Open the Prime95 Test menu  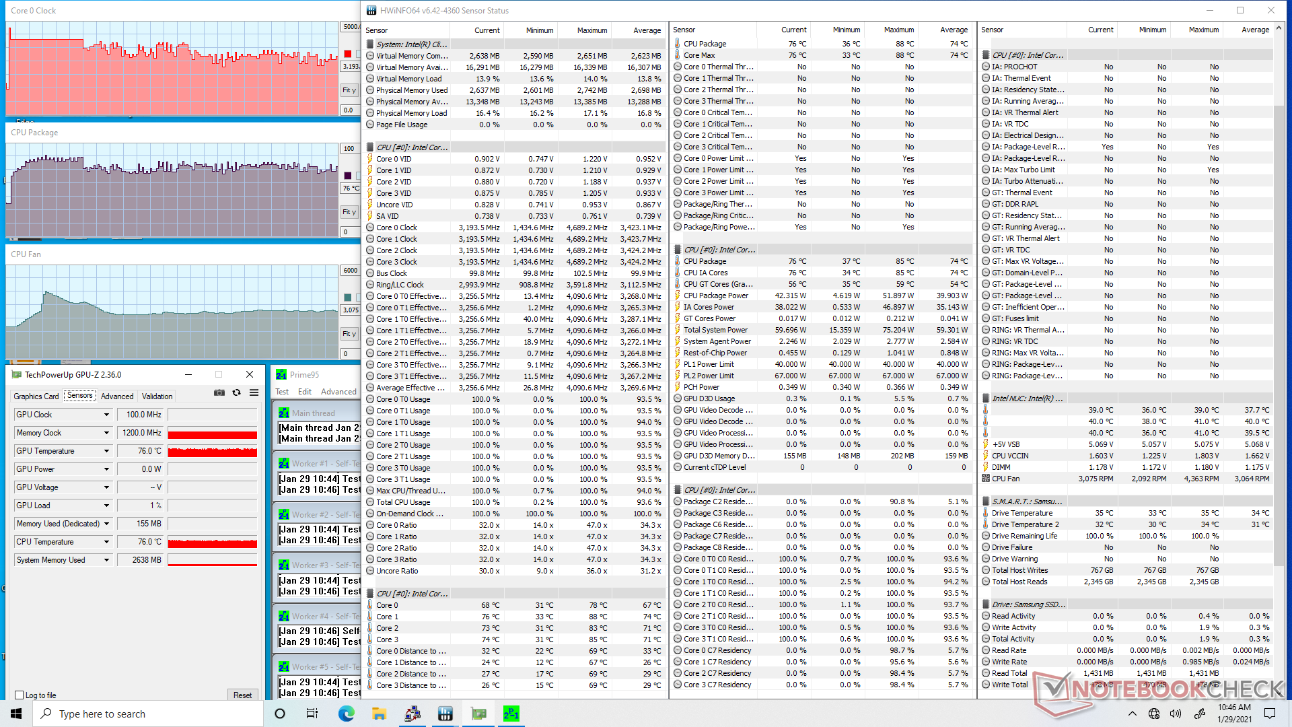[x=282, y=392]
